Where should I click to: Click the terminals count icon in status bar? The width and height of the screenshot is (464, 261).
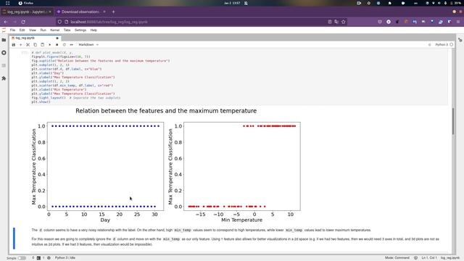(38, 258)
